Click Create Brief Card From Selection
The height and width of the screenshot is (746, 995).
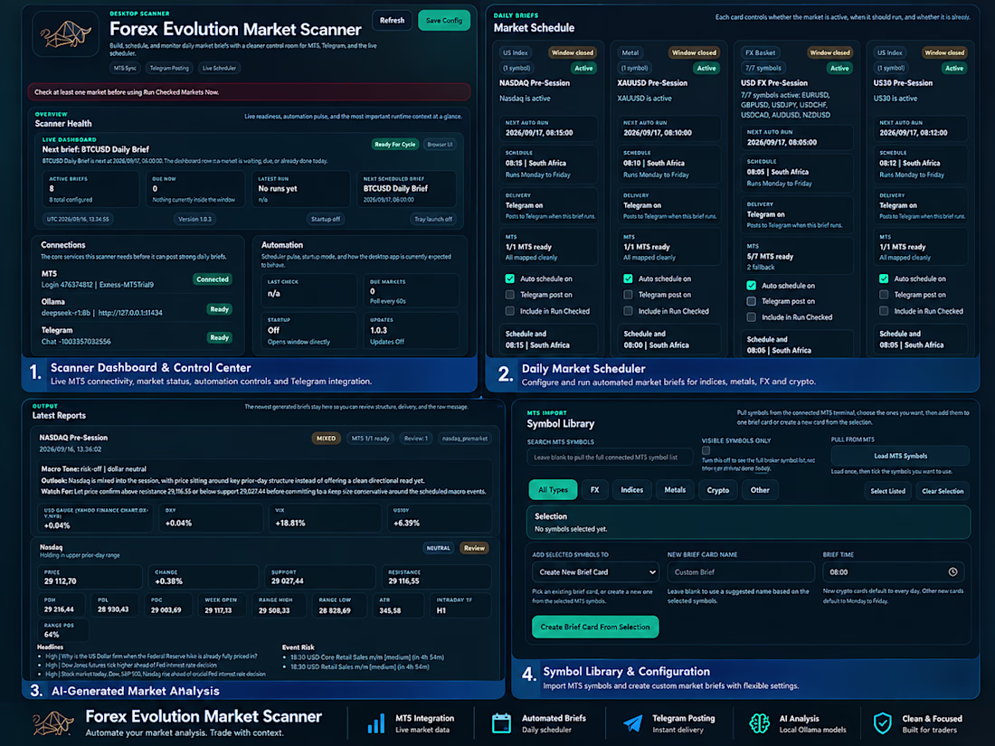(594, 627)
